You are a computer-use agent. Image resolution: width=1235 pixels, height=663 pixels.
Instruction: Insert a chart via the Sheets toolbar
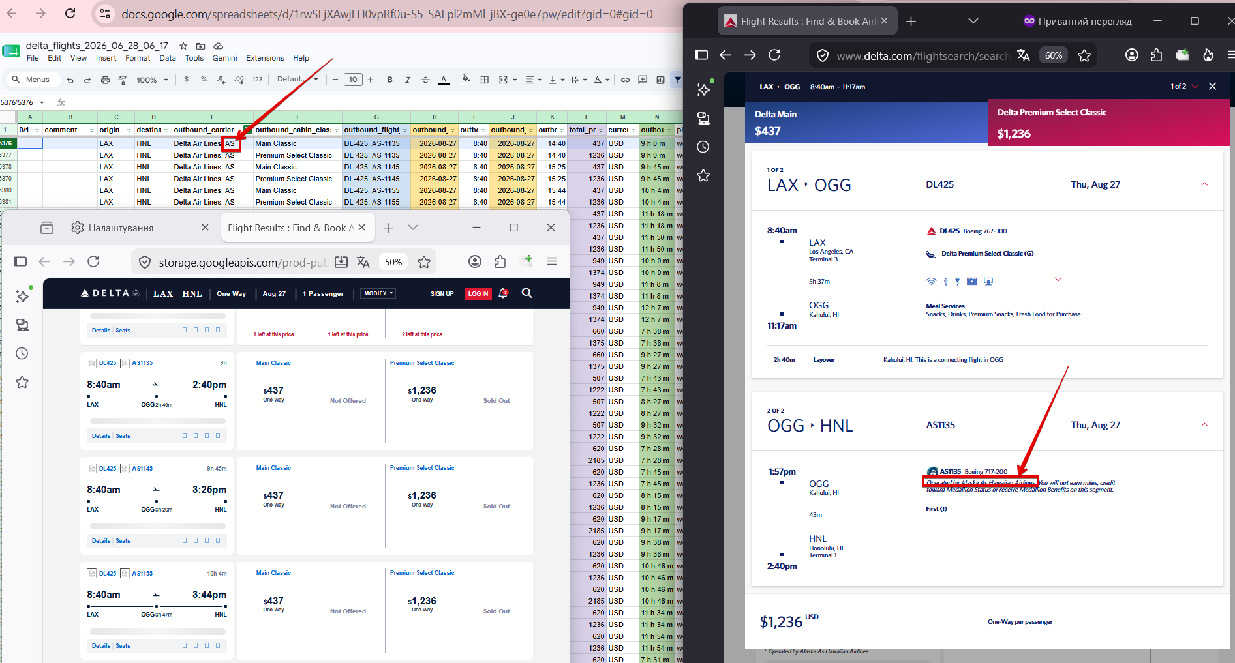coord(660,80)
